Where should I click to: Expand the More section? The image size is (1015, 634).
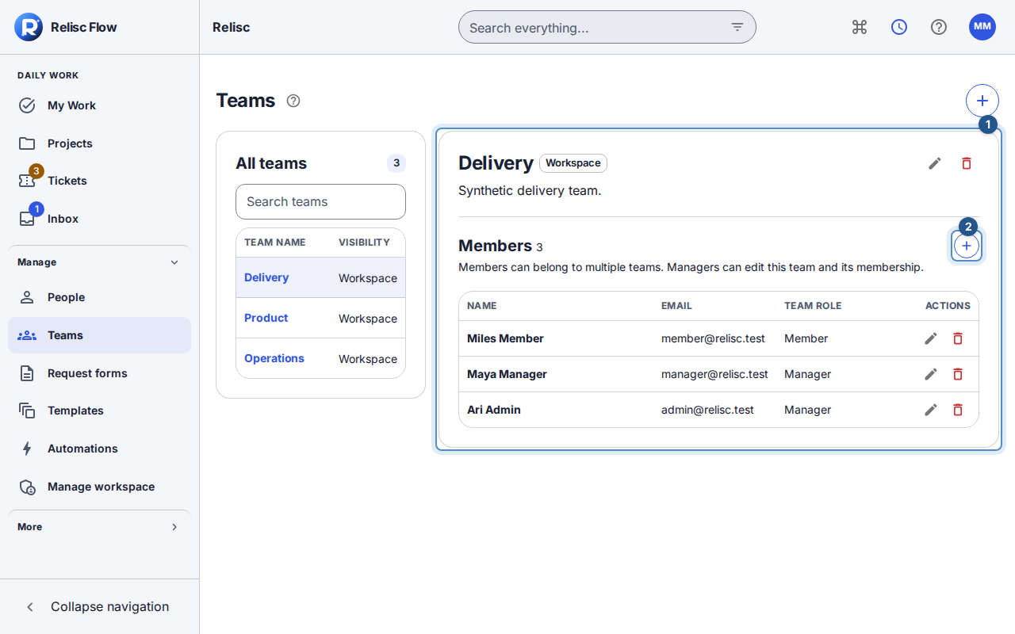[x=99, y=527]
